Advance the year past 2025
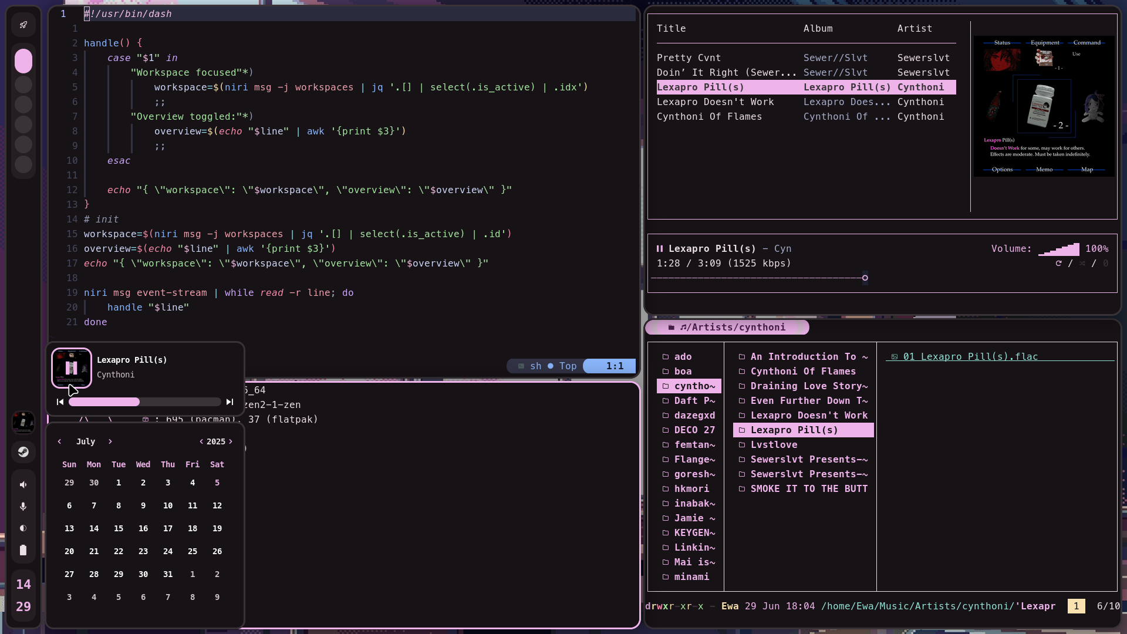The height and width of the screenshot is (634, 1127). [231, 441]
